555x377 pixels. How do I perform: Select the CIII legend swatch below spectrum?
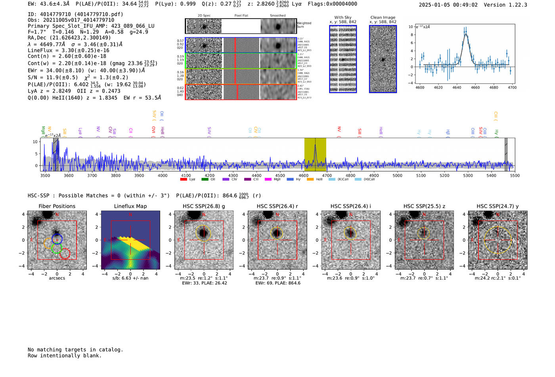coord(248,179)
